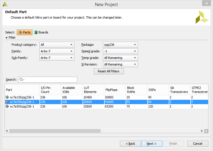This screenshot has height=151, width=213.
Task: Open Temp grade dropdown
Action: (x=120, y=58)
